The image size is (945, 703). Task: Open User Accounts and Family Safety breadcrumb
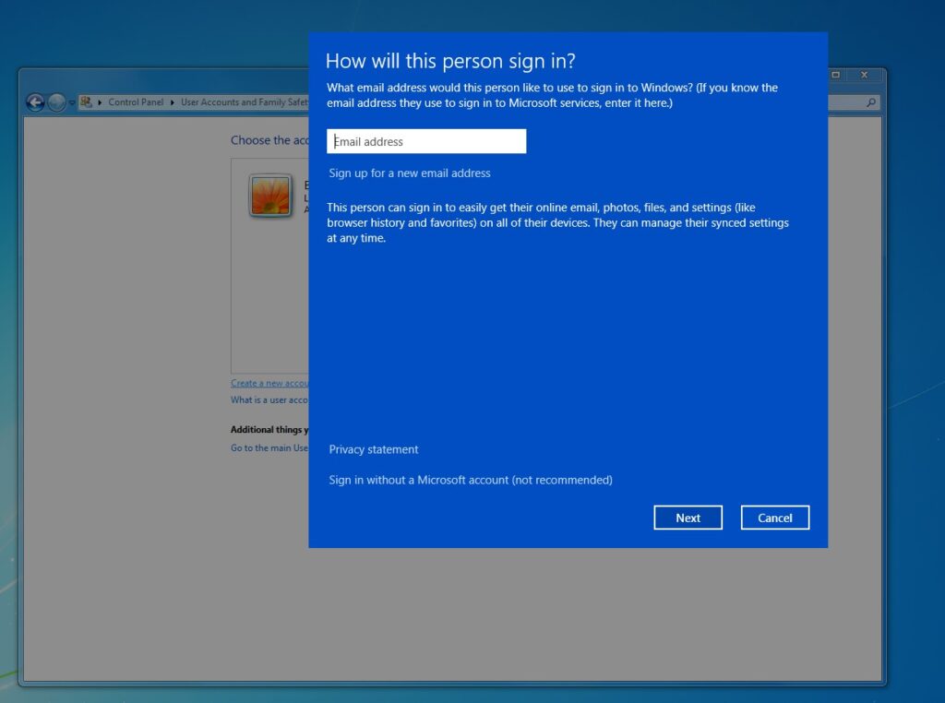coord(244,102)
